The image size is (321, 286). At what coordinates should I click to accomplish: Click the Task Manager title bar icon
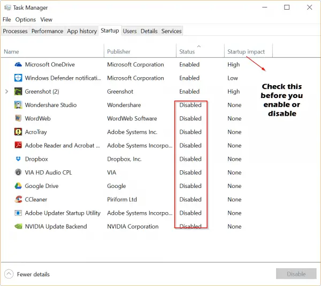pos(7,8)
